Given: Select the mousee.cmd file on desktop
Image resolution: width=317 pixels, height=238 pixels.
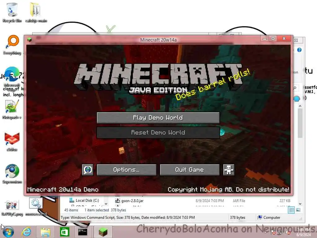Looking at the screenshot, I should click(36, 207).
